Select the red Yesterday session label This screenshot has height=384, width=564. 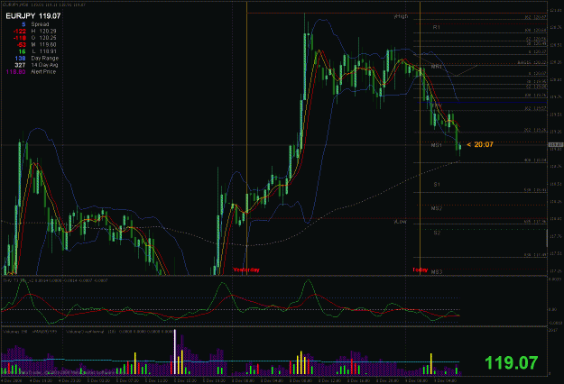[x=246, y=270]
